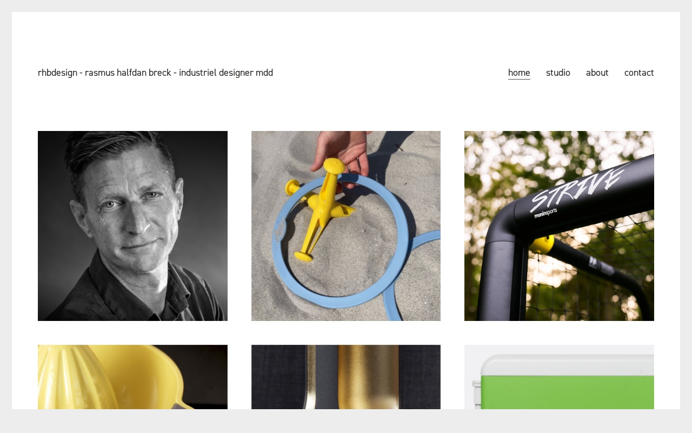Open the gold bottle project thumbnail
The width and height of the screenshot is (692, 433).
coord(346,377)
